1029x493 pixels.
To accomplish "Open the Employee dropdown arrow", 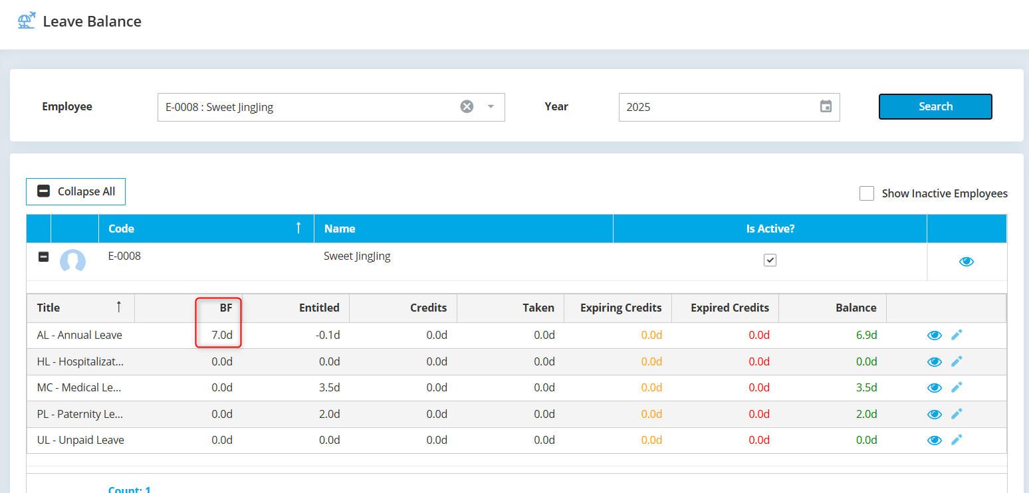I will pyautogui.click(x=491, y=107).
